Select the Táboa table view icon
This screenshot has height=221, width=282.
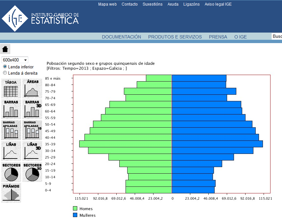point(11,88)
